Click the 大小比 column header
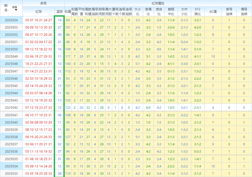The width and height of the screenshot is (252, 177). click(137, 11)
